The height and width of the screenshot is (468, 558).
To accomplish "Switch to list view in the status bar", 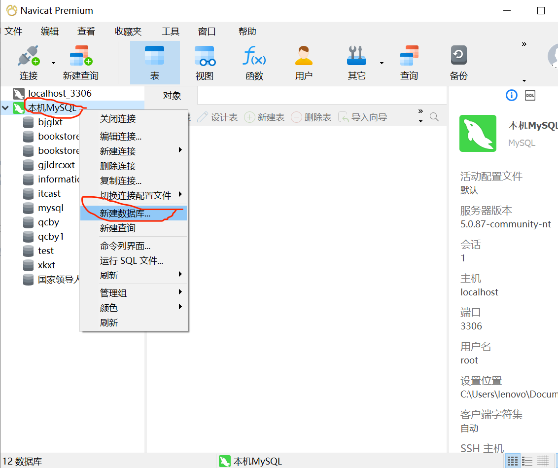I will tap(526, 461).
